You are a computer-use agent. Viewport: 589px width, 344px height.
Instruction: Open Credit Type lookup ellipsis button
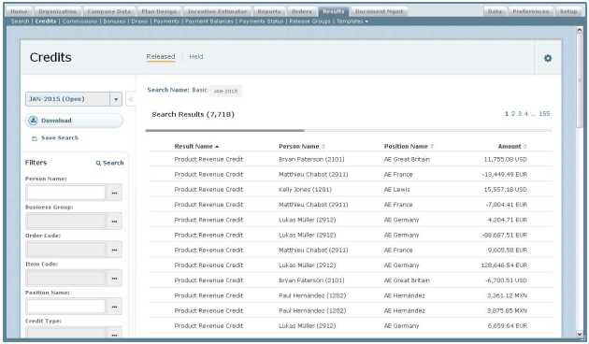[x=115, y=333]
